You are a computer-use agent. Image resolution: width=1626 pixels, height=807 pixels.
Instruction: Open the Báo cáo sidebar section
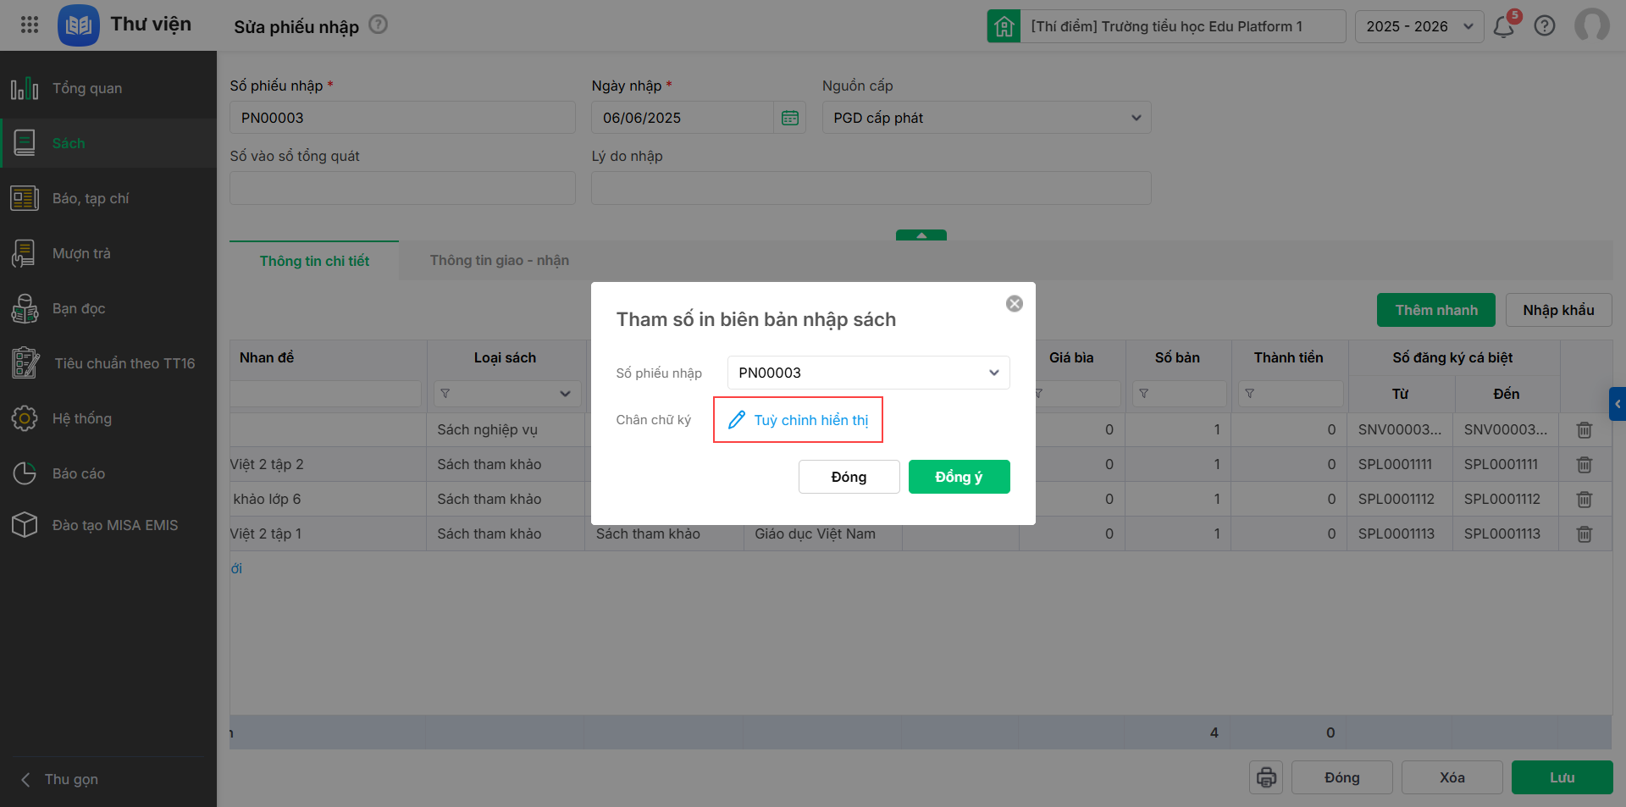tap(79, 473)
